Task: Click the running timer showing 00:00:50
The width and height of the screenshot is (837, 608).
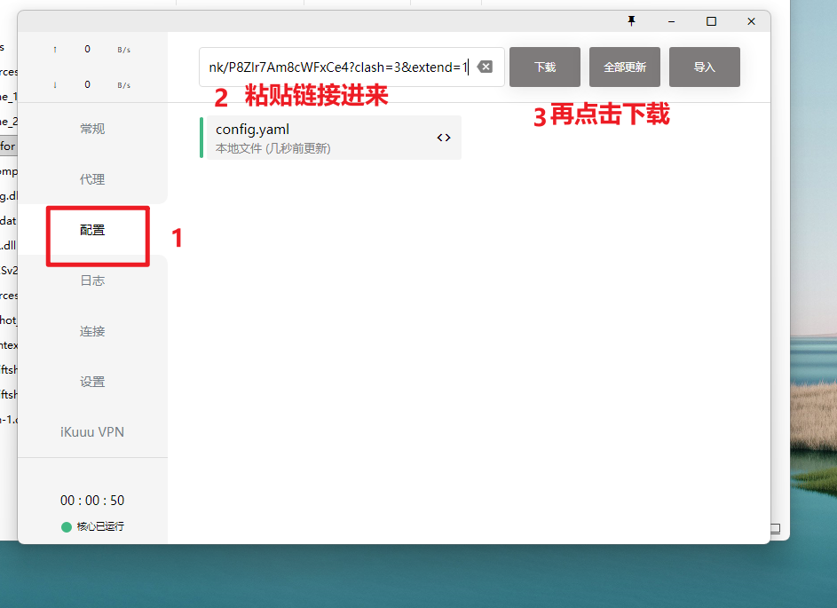Action: 91,500
